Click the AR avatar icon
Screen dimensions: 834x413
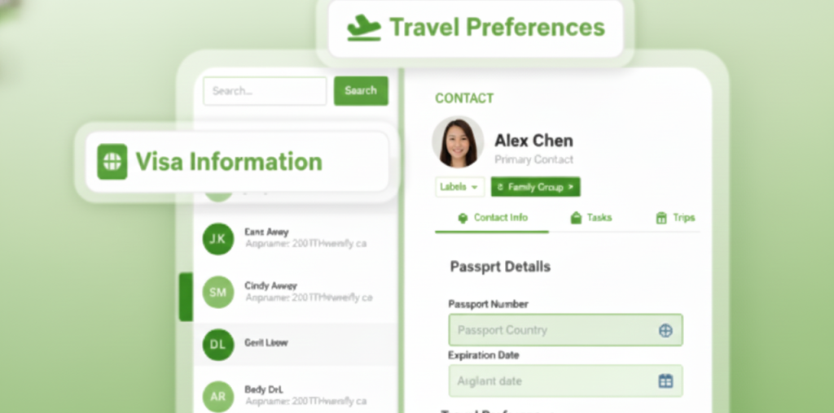(x=218, y=397)
